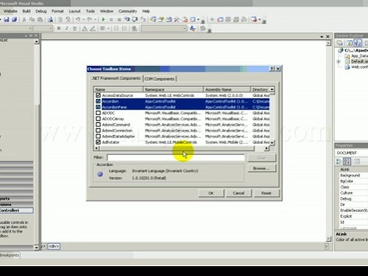Click the background color highlighter icon
The image size is (368, 276).
click(93, 29)
